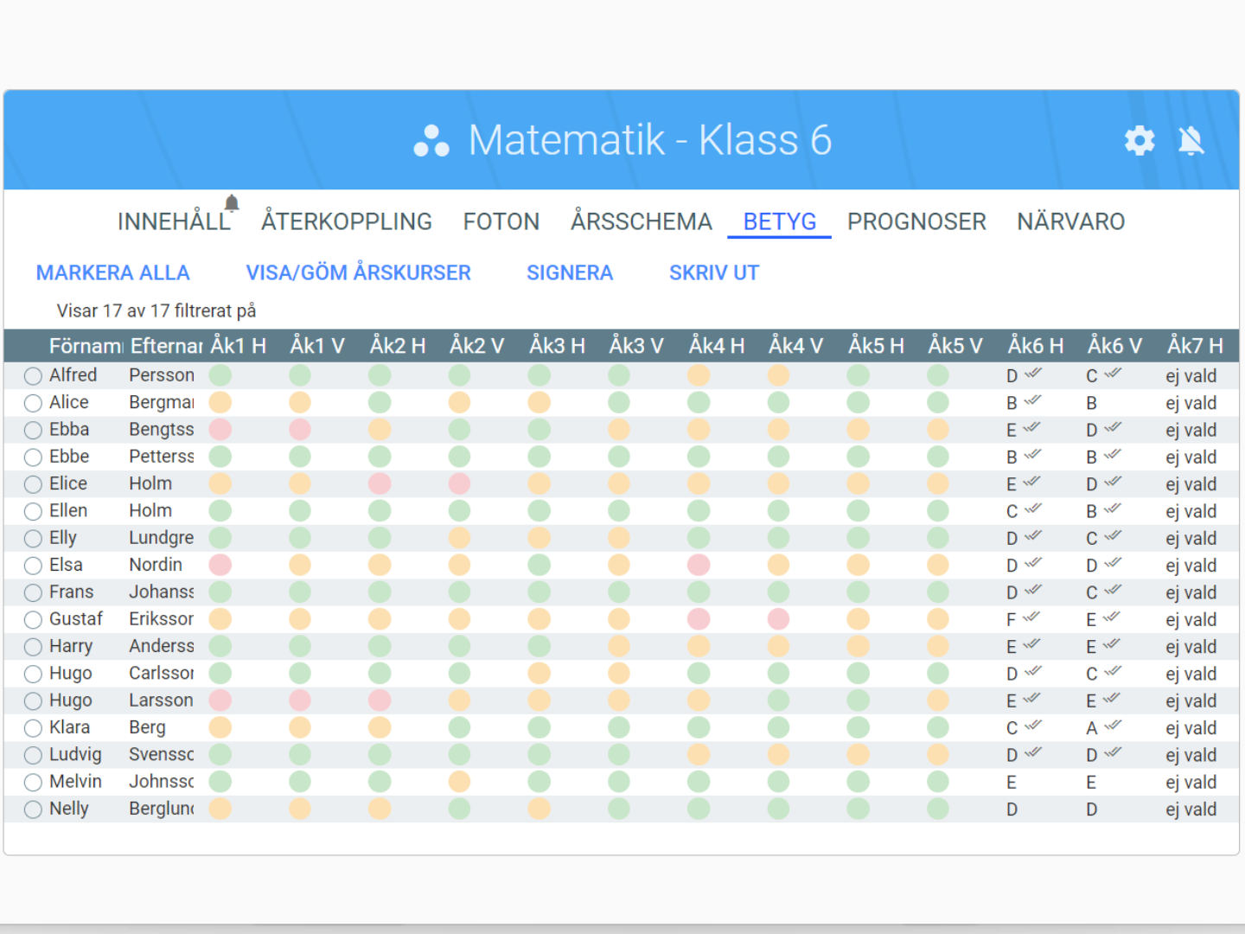Open settings gear in Matematik header
The width and height of the screenshot is (1245, 934).
point(1139,140)
